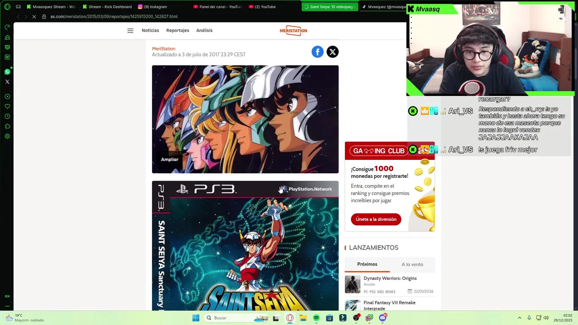Open Windows Start menu

196,318
